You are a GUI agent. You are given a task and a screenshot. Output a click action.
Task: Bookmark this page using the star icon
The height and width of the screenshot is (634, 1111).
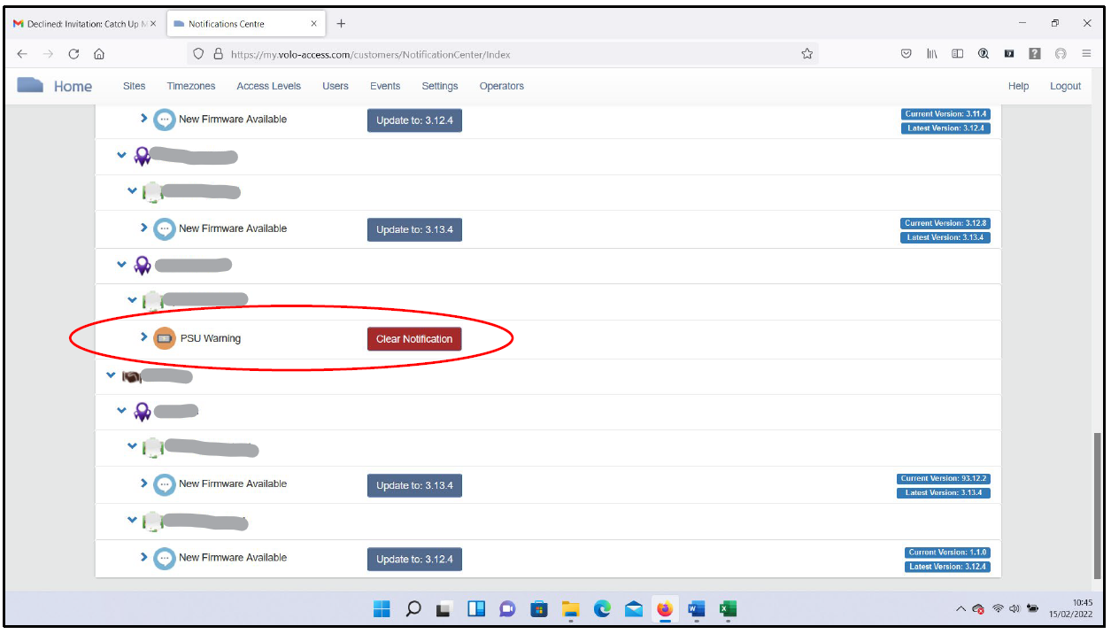coord(806,54)
